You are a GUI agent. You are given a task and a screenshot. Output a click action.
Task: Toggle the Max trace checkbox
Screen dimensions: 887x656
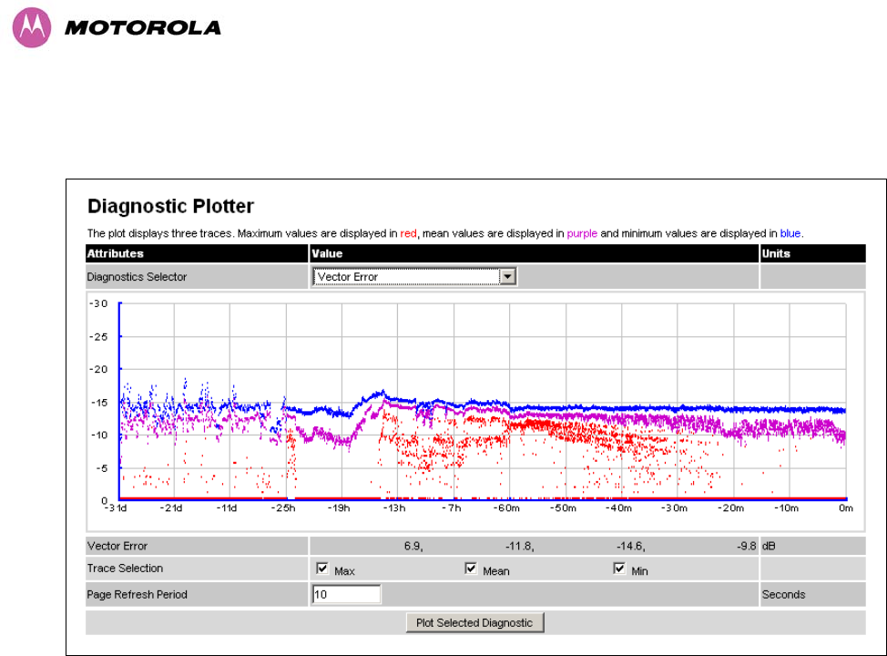pyautogui.click(x=322, y=569)
